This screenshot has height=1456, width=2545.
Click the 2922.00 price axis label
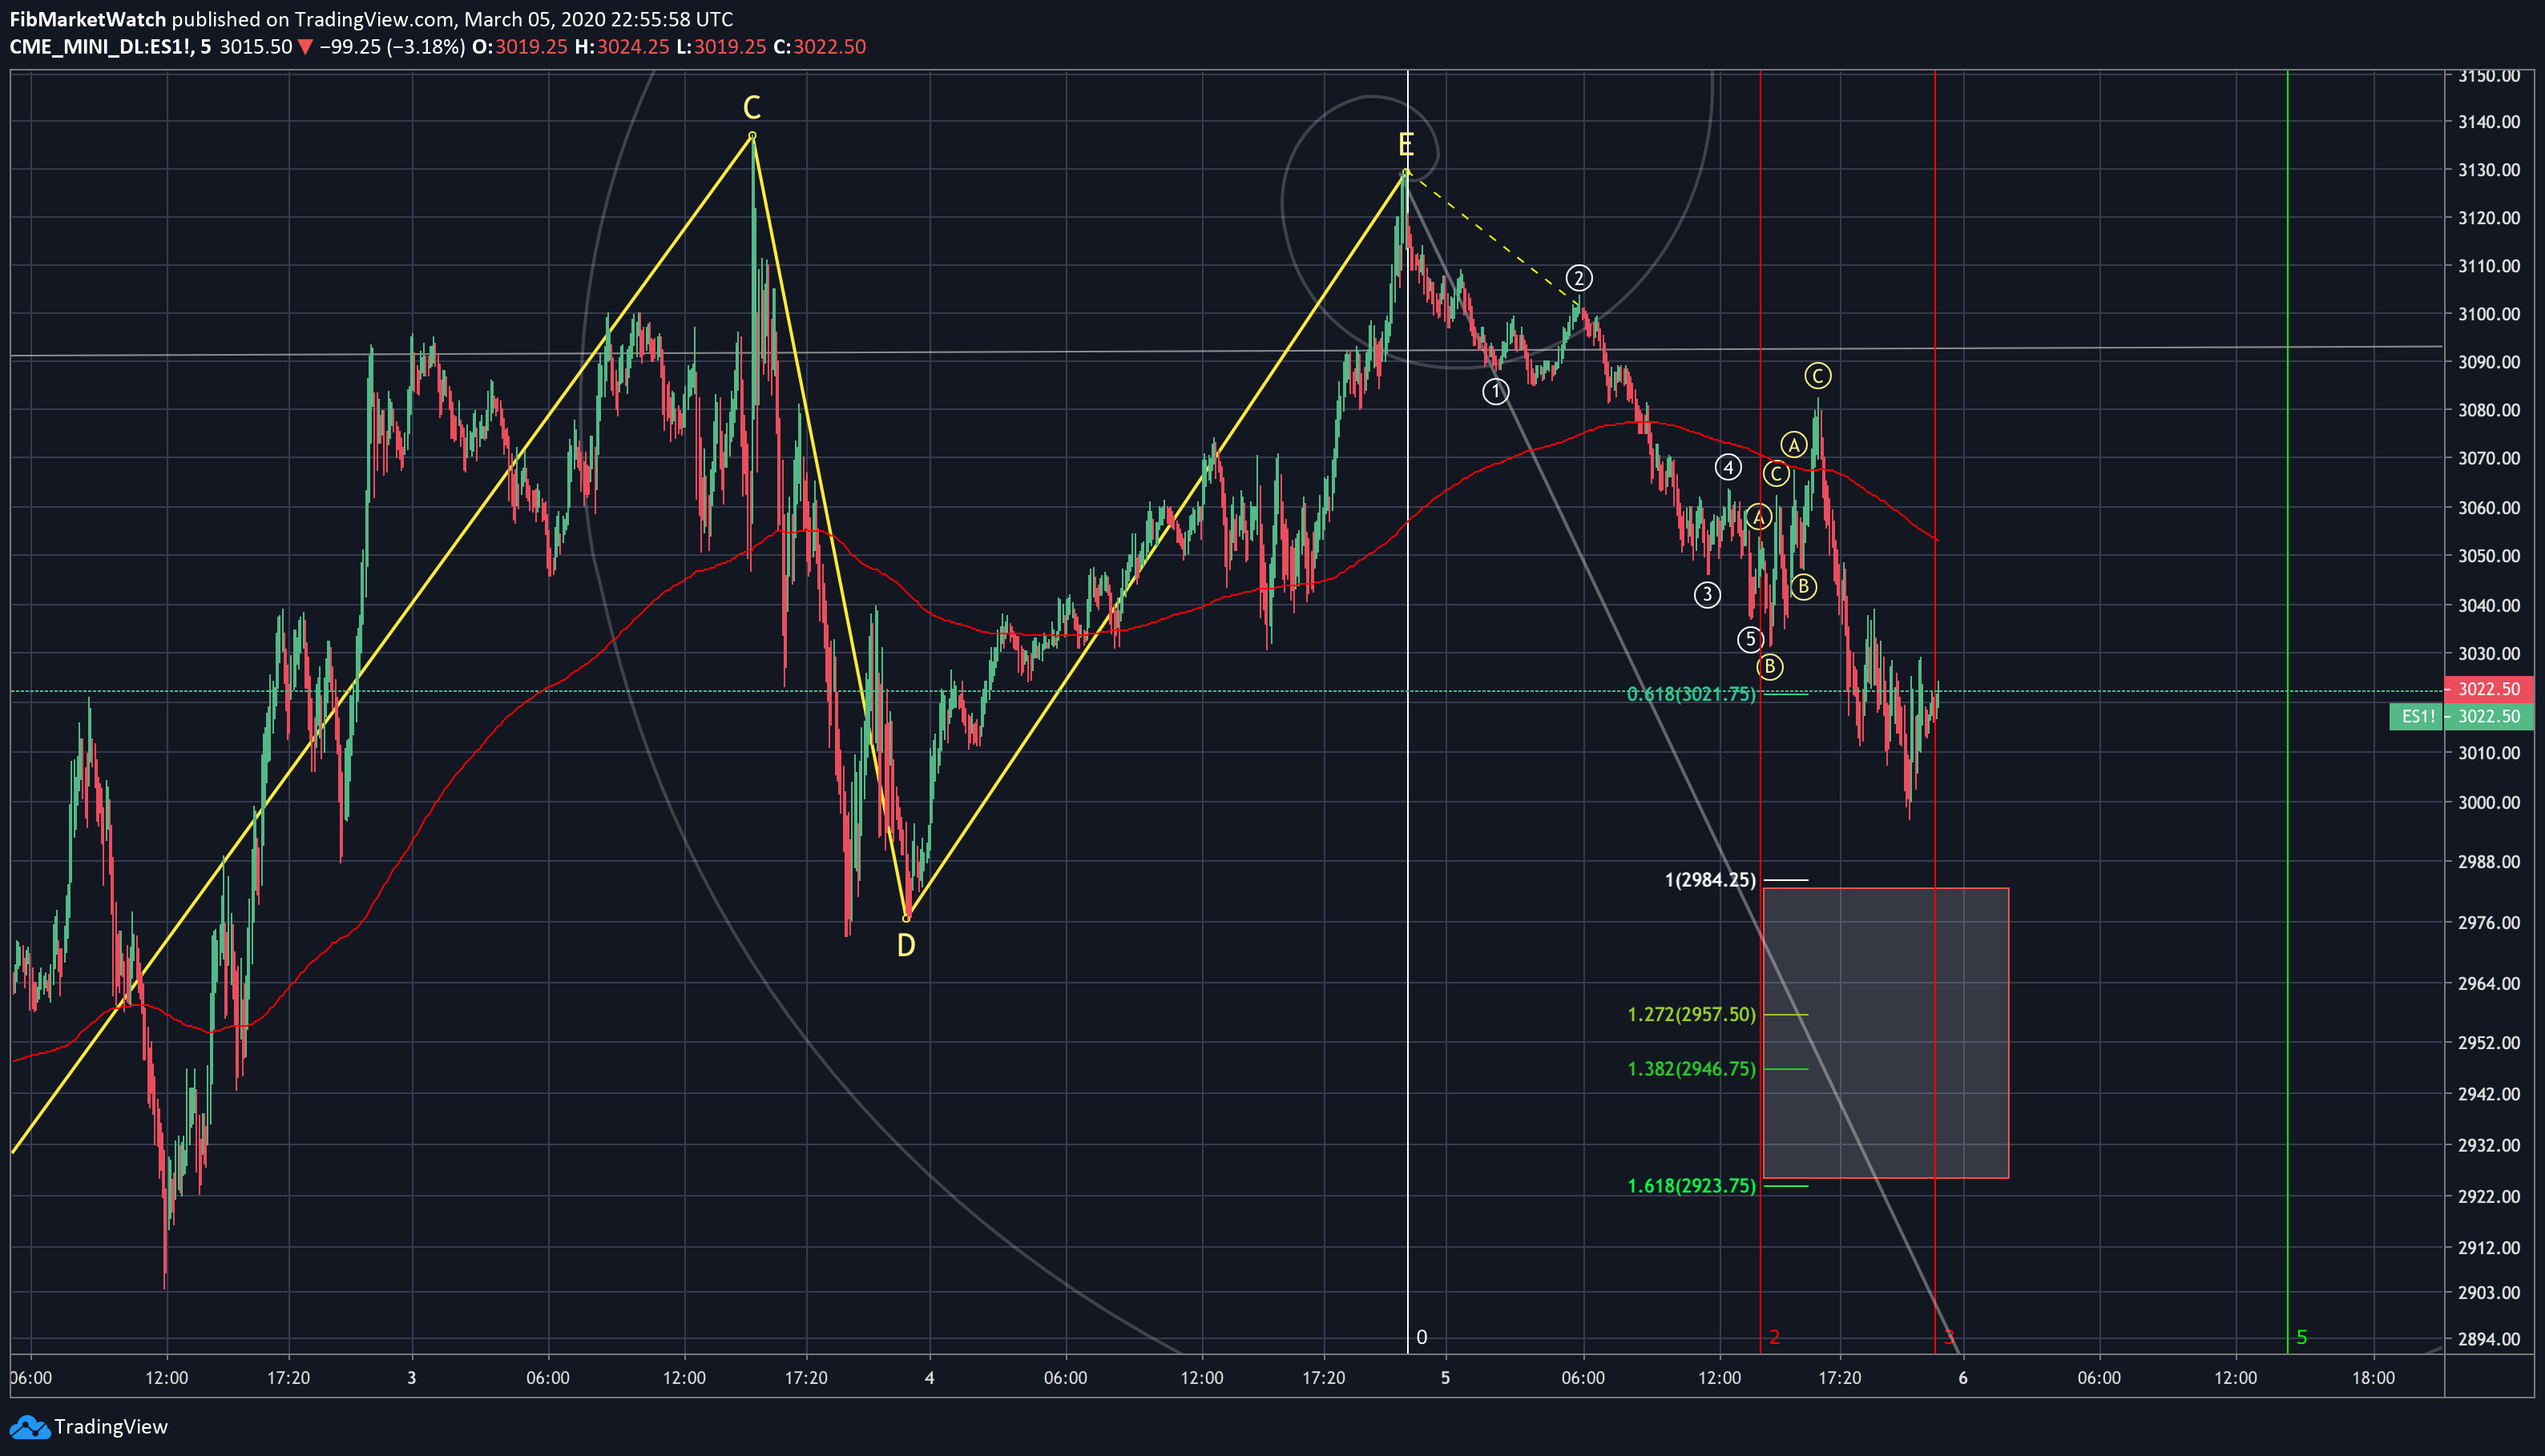(2488, 1197)
